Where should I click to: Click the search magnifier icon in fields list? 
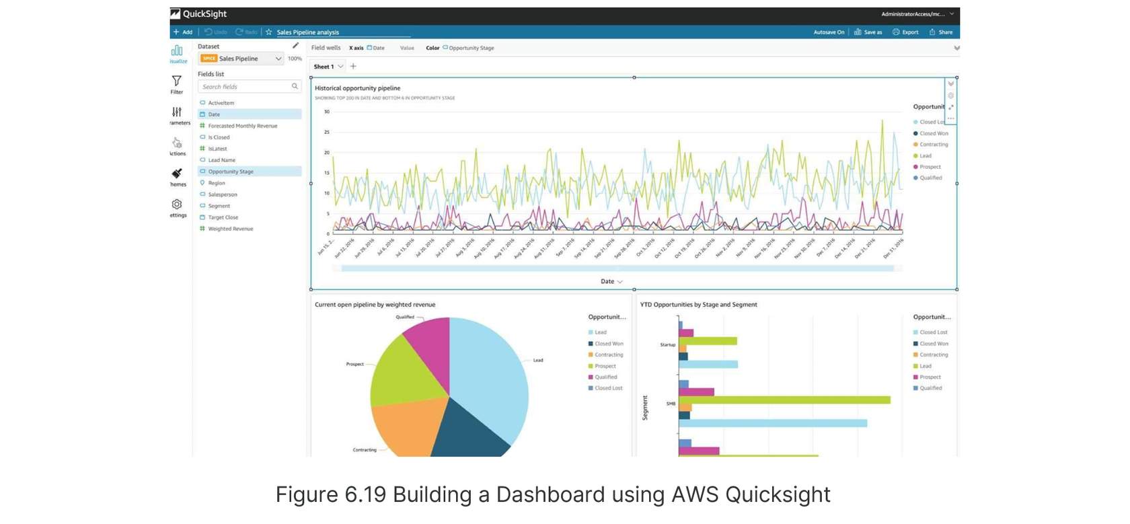(295, 86)
